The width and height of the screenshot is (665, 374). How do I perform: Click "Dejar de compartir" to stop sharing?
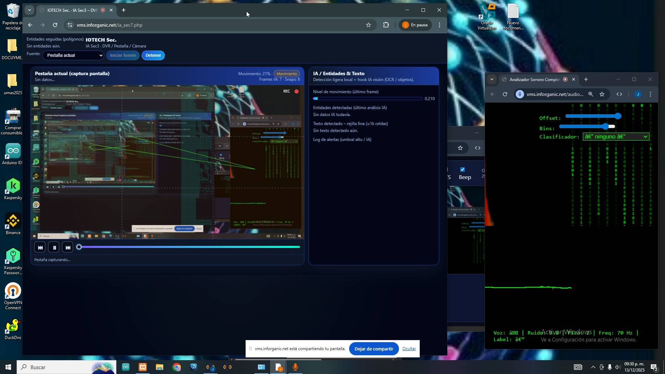pos(373,349)
